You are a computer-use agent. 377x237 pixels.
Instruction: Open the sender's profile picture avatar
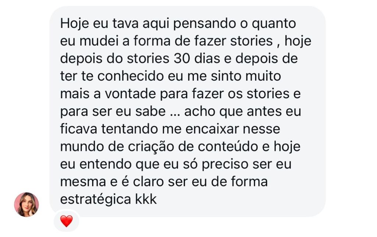tap(27, 205)
